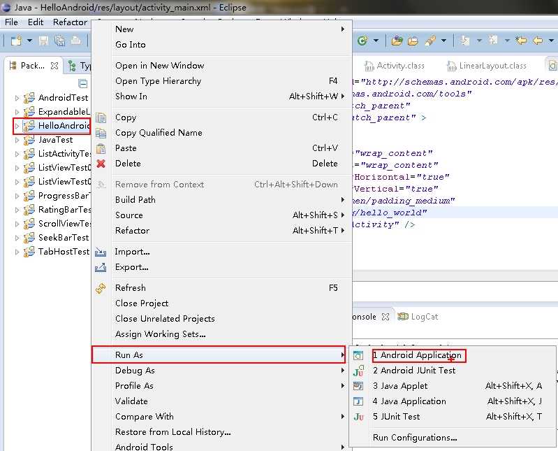Click the green New Java Class toolbar icon

362,41
